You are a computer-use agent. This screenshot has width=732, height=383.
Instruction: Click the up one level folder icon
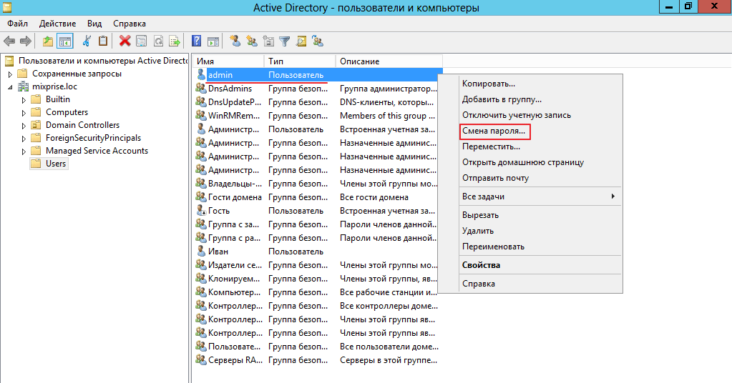[48, 41]
